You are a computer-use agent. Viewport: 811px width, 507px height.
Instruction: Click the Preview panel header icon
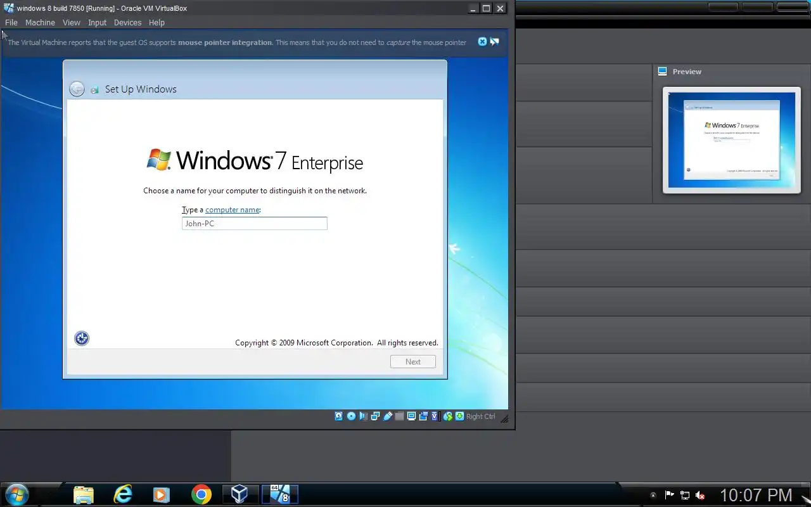(663, 71)
